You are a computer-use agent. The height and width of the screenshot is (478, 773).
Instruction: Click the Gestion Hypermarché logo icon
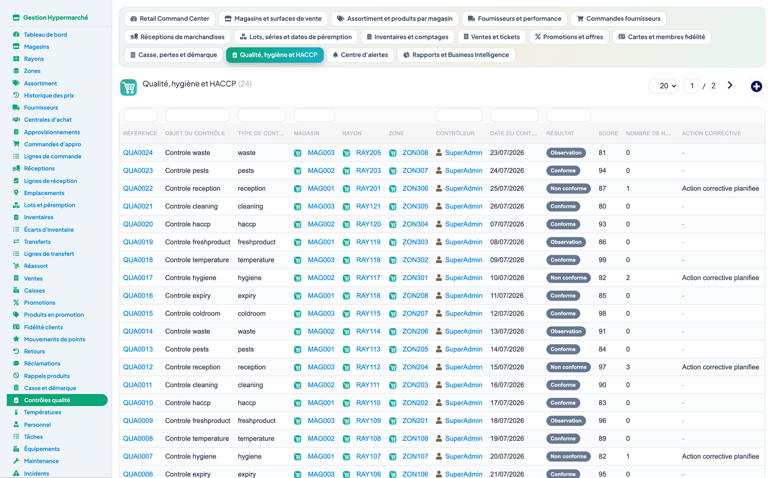pos(16,18)
